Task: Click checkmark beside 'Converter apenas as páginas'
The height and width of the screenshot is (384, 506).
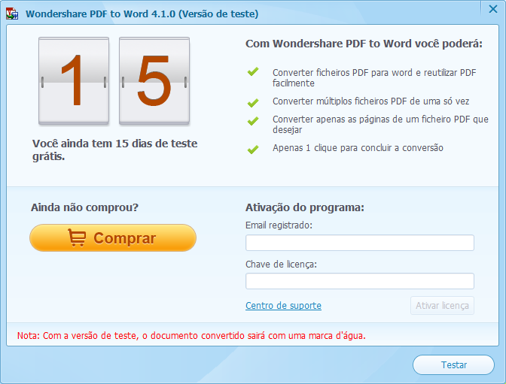Action: coord(253,121)
